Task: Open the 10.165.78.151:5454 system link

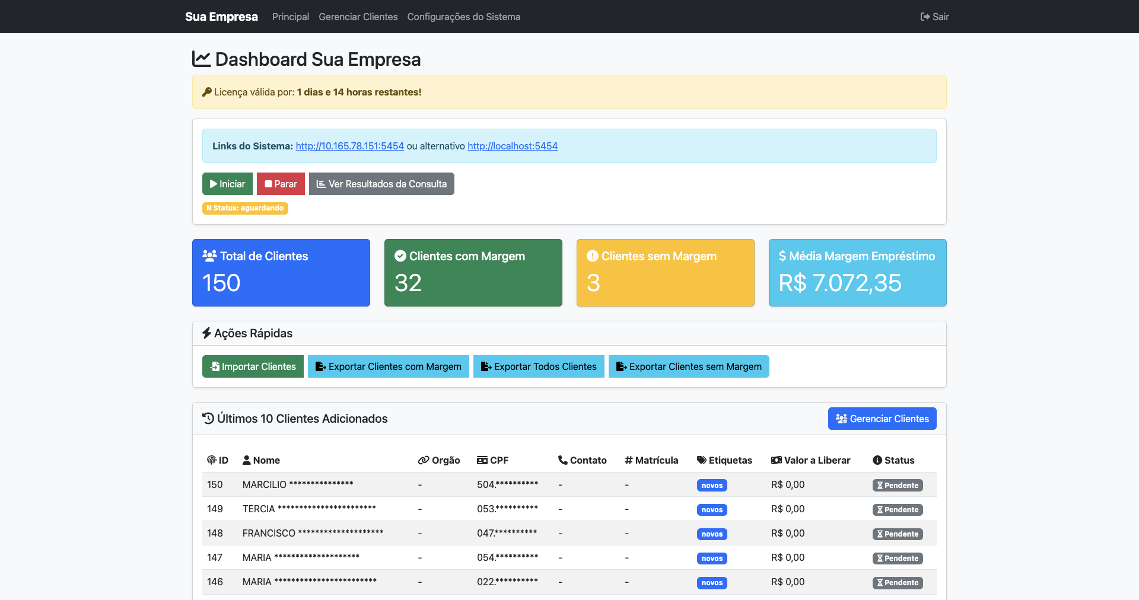Action: pyautogui.click(x=349, y=146)
